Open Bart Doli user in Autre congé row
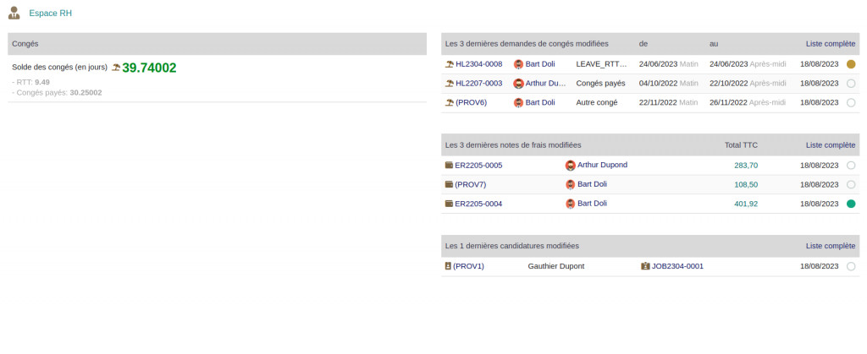 click(540, 102)
